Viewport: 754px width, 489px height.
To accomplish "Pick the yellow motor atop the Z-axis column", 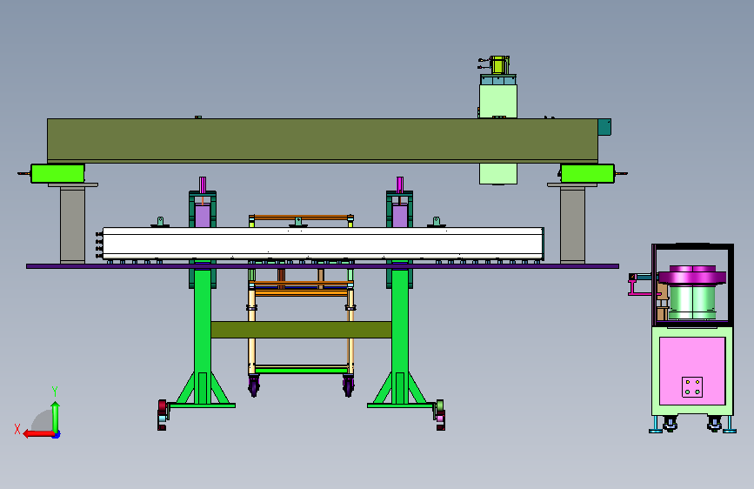I will pyautogui.click(x=498, y=65).
